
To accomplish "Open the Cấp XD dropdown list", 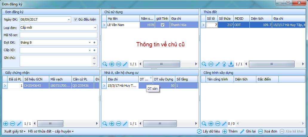I will pos(90,50).
